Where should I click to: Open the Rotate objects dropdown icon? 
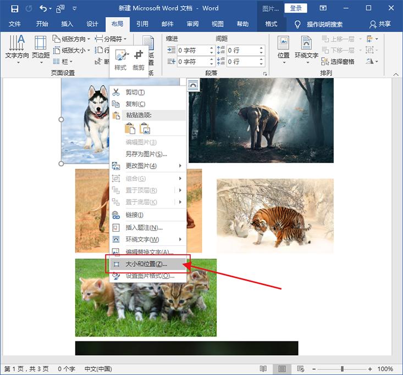coord(372,61)
